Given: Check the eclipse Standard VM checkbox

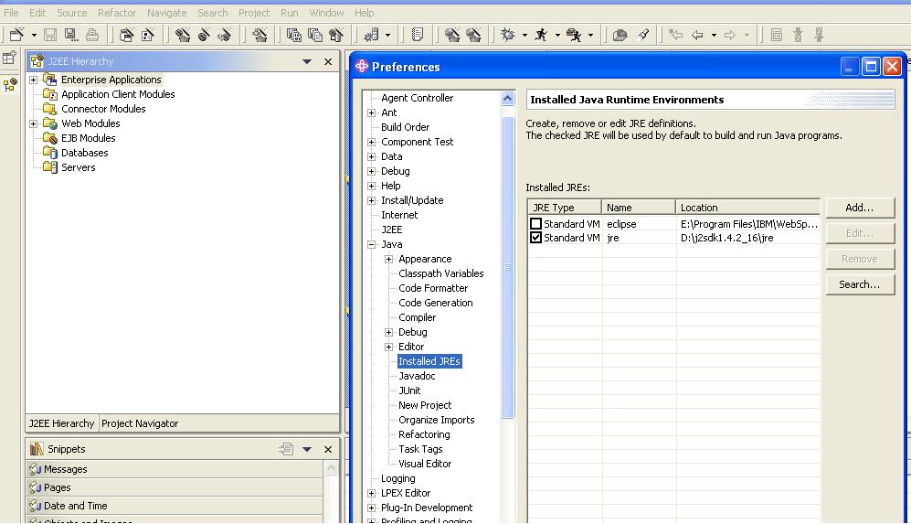Looking at the screenshot, I should [x=535, y=223].
